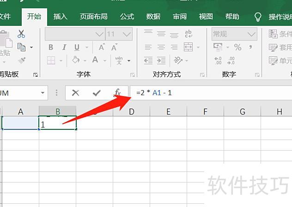Click the Fill Color paint bucket
The height and width of the screenshot is (207, 292).
click(76, 60)
